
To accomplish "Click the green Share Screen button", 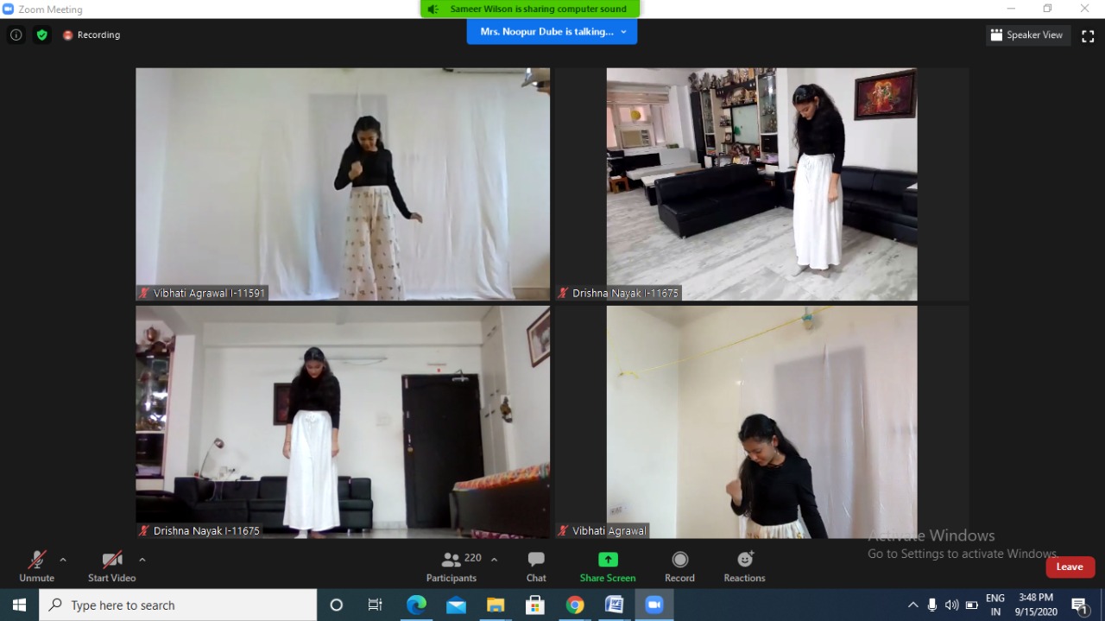I will (608, 567).
